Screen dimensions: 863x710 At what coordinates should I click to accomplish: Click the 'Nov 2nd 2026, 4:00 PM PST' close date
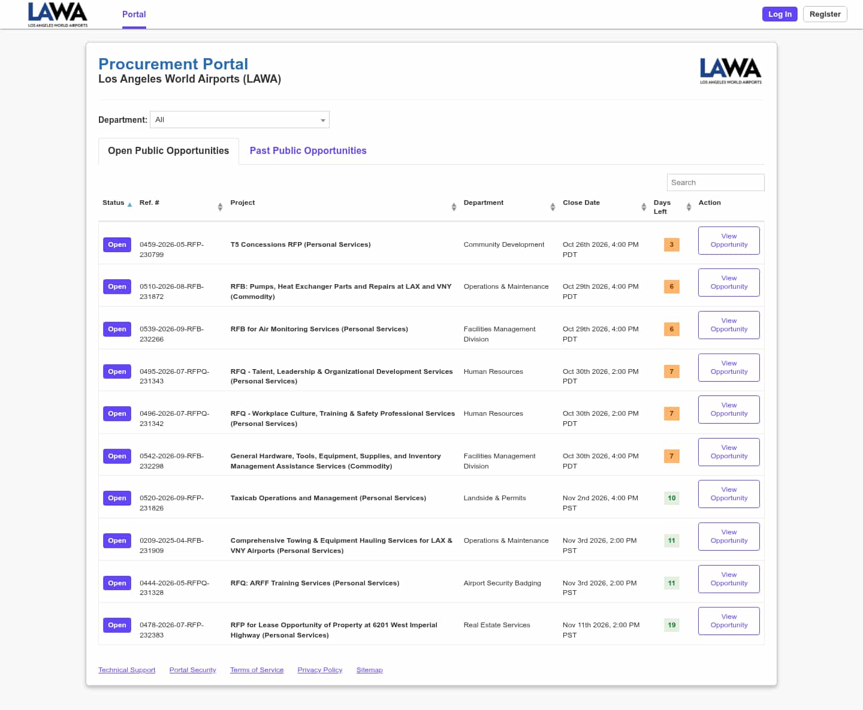click(601, 503)
